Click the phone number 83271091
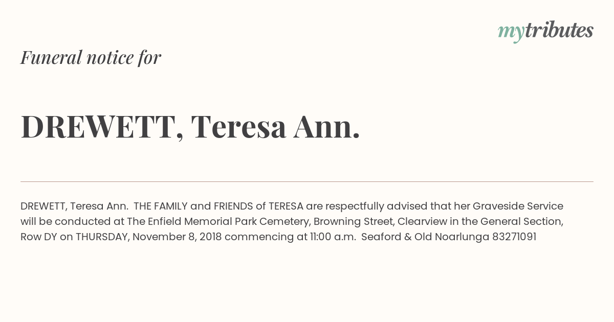The image size is (614, 322). (514, 237)
